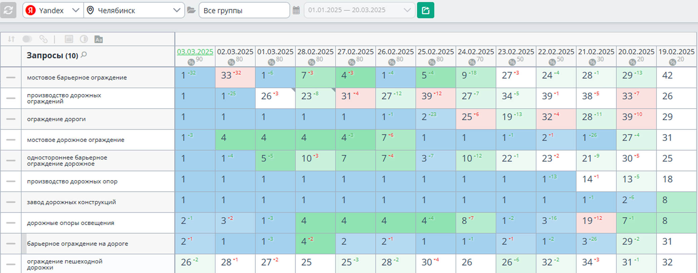Screen dimensions: 698x273
Task: Select query барьерное ограждение на дороге
Action: (77, 244)
